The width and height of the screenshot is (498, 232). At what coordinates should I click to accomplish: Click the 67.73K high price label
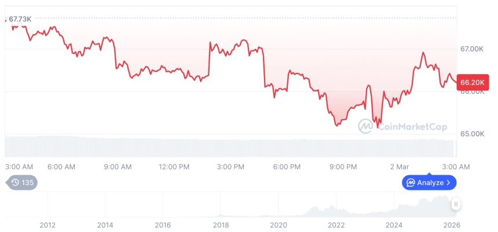20,19
